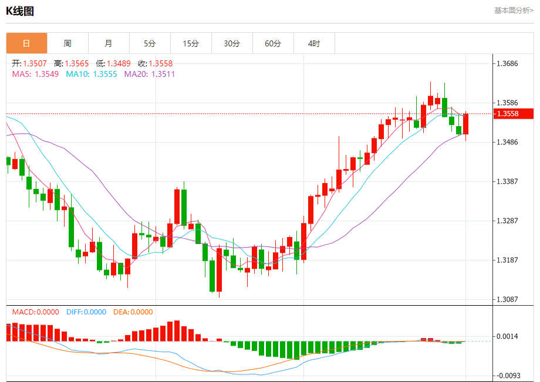The width and height of the screenshot is (540, 382).
Task: Click the tallest red MACD histogram bar
Action: pos(177,331)
